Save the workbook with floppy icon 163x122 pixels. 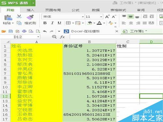pos(10,31)
